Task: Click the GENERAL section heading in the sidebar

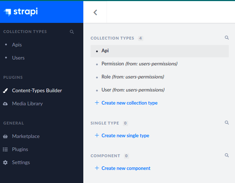Action: coord(13,123)
